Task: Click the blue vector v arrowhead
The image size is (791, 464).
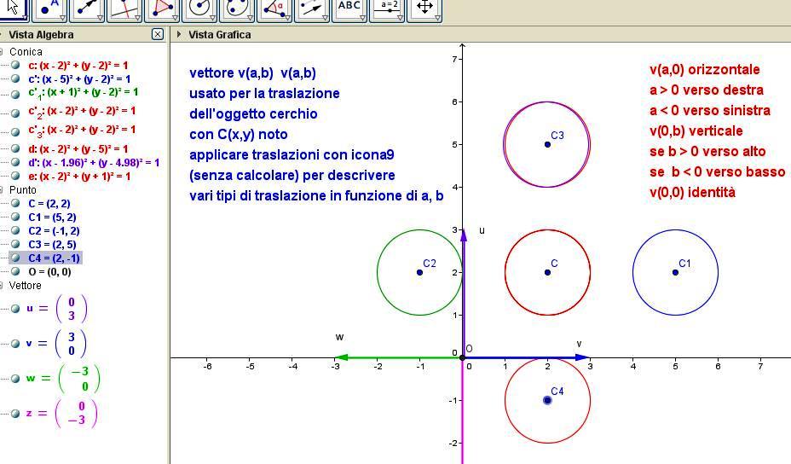Action: [x=583, y=357]
